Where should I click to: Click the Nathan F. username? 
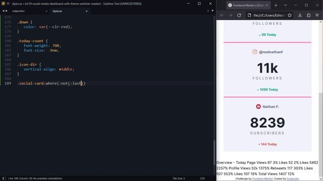point(271,107)
